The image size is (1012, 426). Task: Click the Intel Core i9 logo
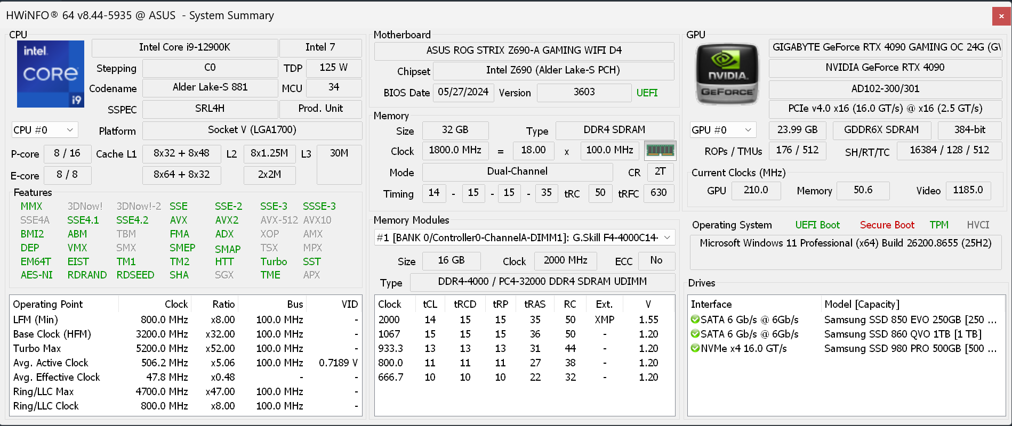51,74
